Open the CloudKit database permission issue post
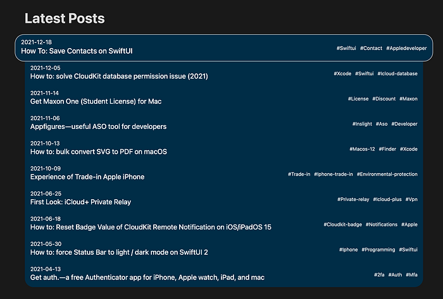Viewport: 443px width, 299px height. [x=119, y=76]
